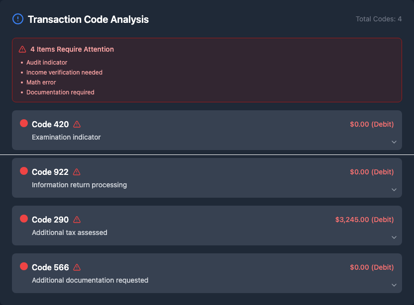Click the warning triangle in the attention banner
The width and height of the screenshot is (414, 305).
click(x=22, y=50)
